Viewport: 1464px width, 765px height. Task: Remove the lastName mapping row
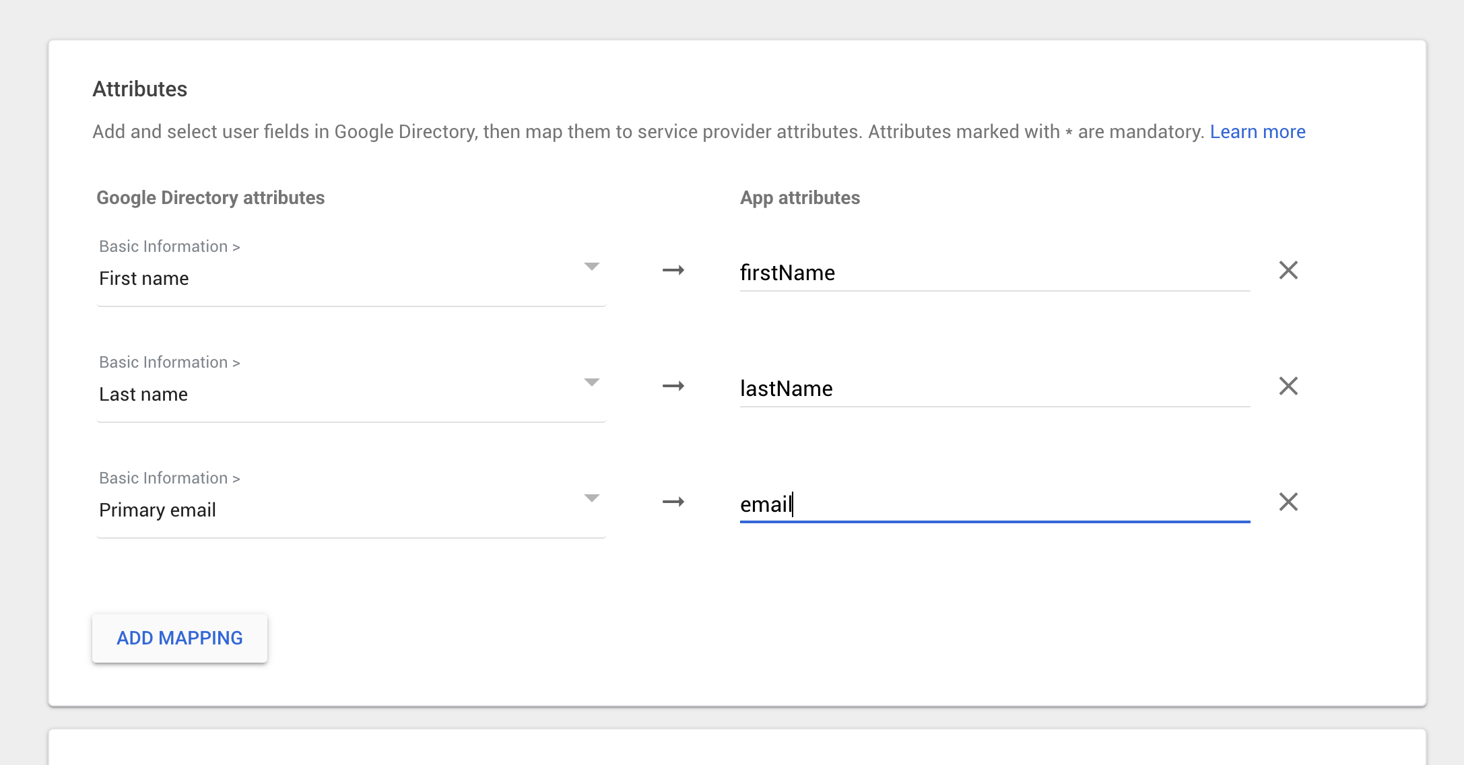tap(1288, 386)
